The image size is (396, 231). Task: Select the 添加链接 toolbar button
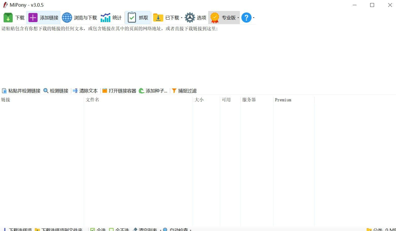43,18
